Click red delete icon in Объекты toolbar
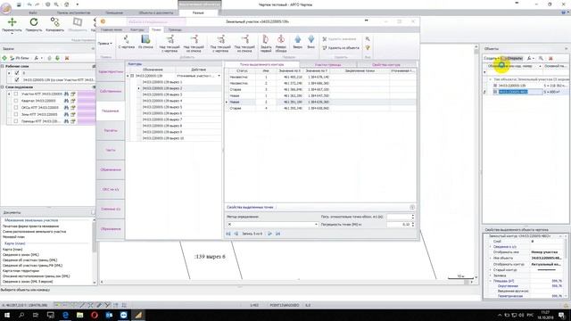This screenshot has height=321, width=571. pyautogui.click(x=550, y=58)
